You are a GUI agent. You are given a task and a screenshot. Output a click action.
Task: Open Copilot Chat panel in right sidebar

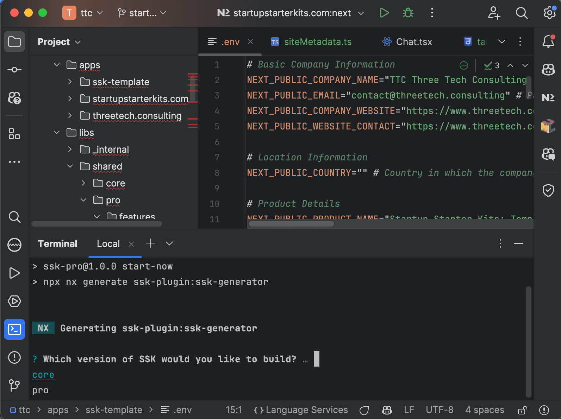point(548,154)
